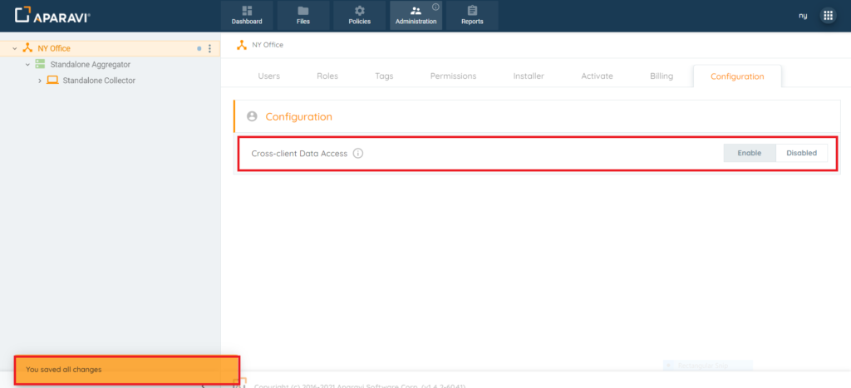Click the Administration nav button
This screenshot has height=388, width=851.
click(416, 15)
